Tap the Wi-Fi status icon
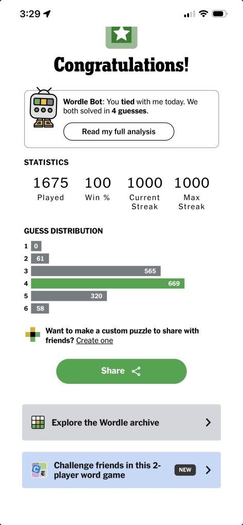Screen dimensions: 243x525 pos(203,14)
